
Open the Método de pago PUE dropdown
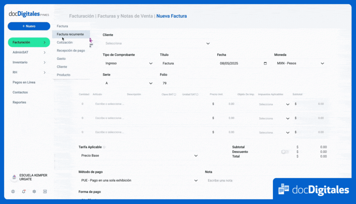tap(139, 180)
